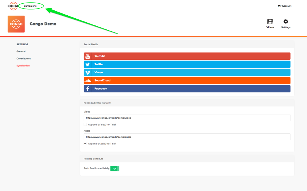Click the orange Congo Demo campaign thumbnail

pos(16,24)
